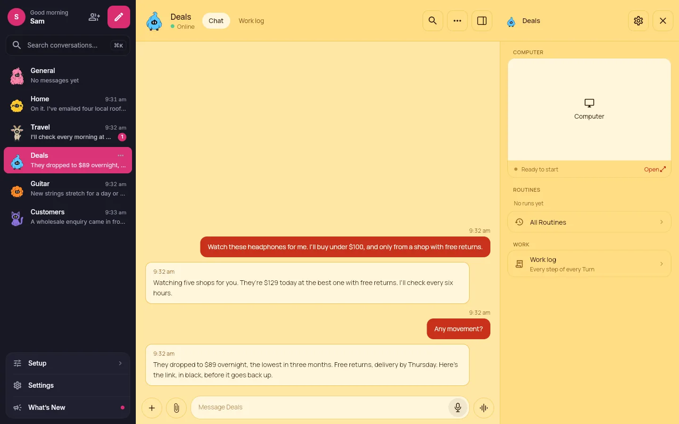Screen dimensions: 679x424
Task: Click the search magnifier in chat header
Action: point(432,21)
